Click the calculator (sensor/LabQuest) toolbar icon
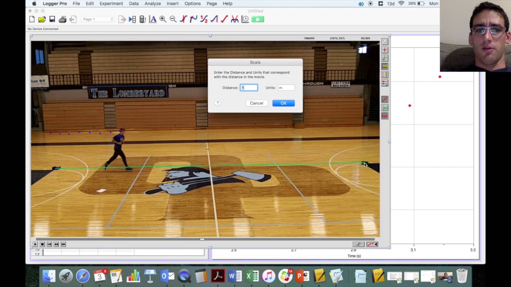 click(x=143, y=19)
